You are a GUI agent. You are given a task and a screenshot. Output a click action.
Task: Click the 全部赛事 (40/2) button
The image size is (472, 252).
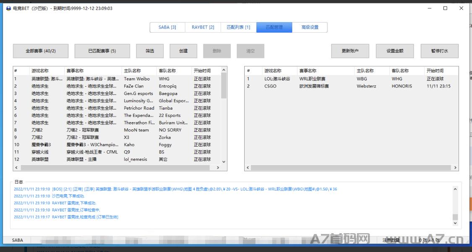pyautogui.click(x=41, y=51)
